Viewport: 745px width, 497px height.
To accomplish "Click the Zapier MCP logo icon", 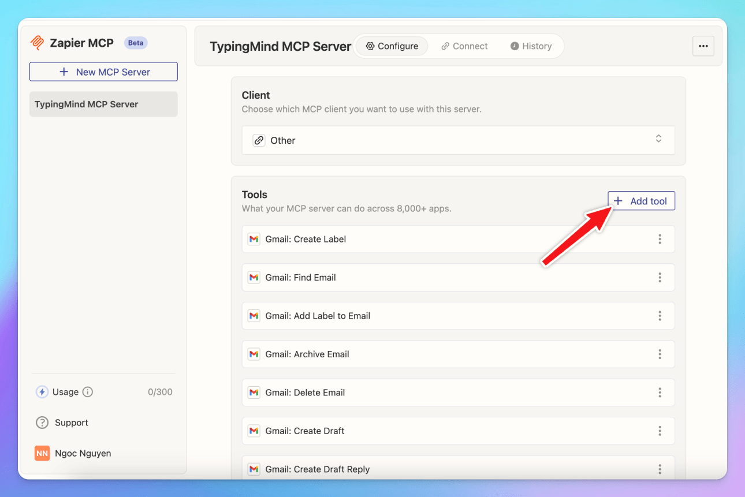I will click(x=38, y=43).
